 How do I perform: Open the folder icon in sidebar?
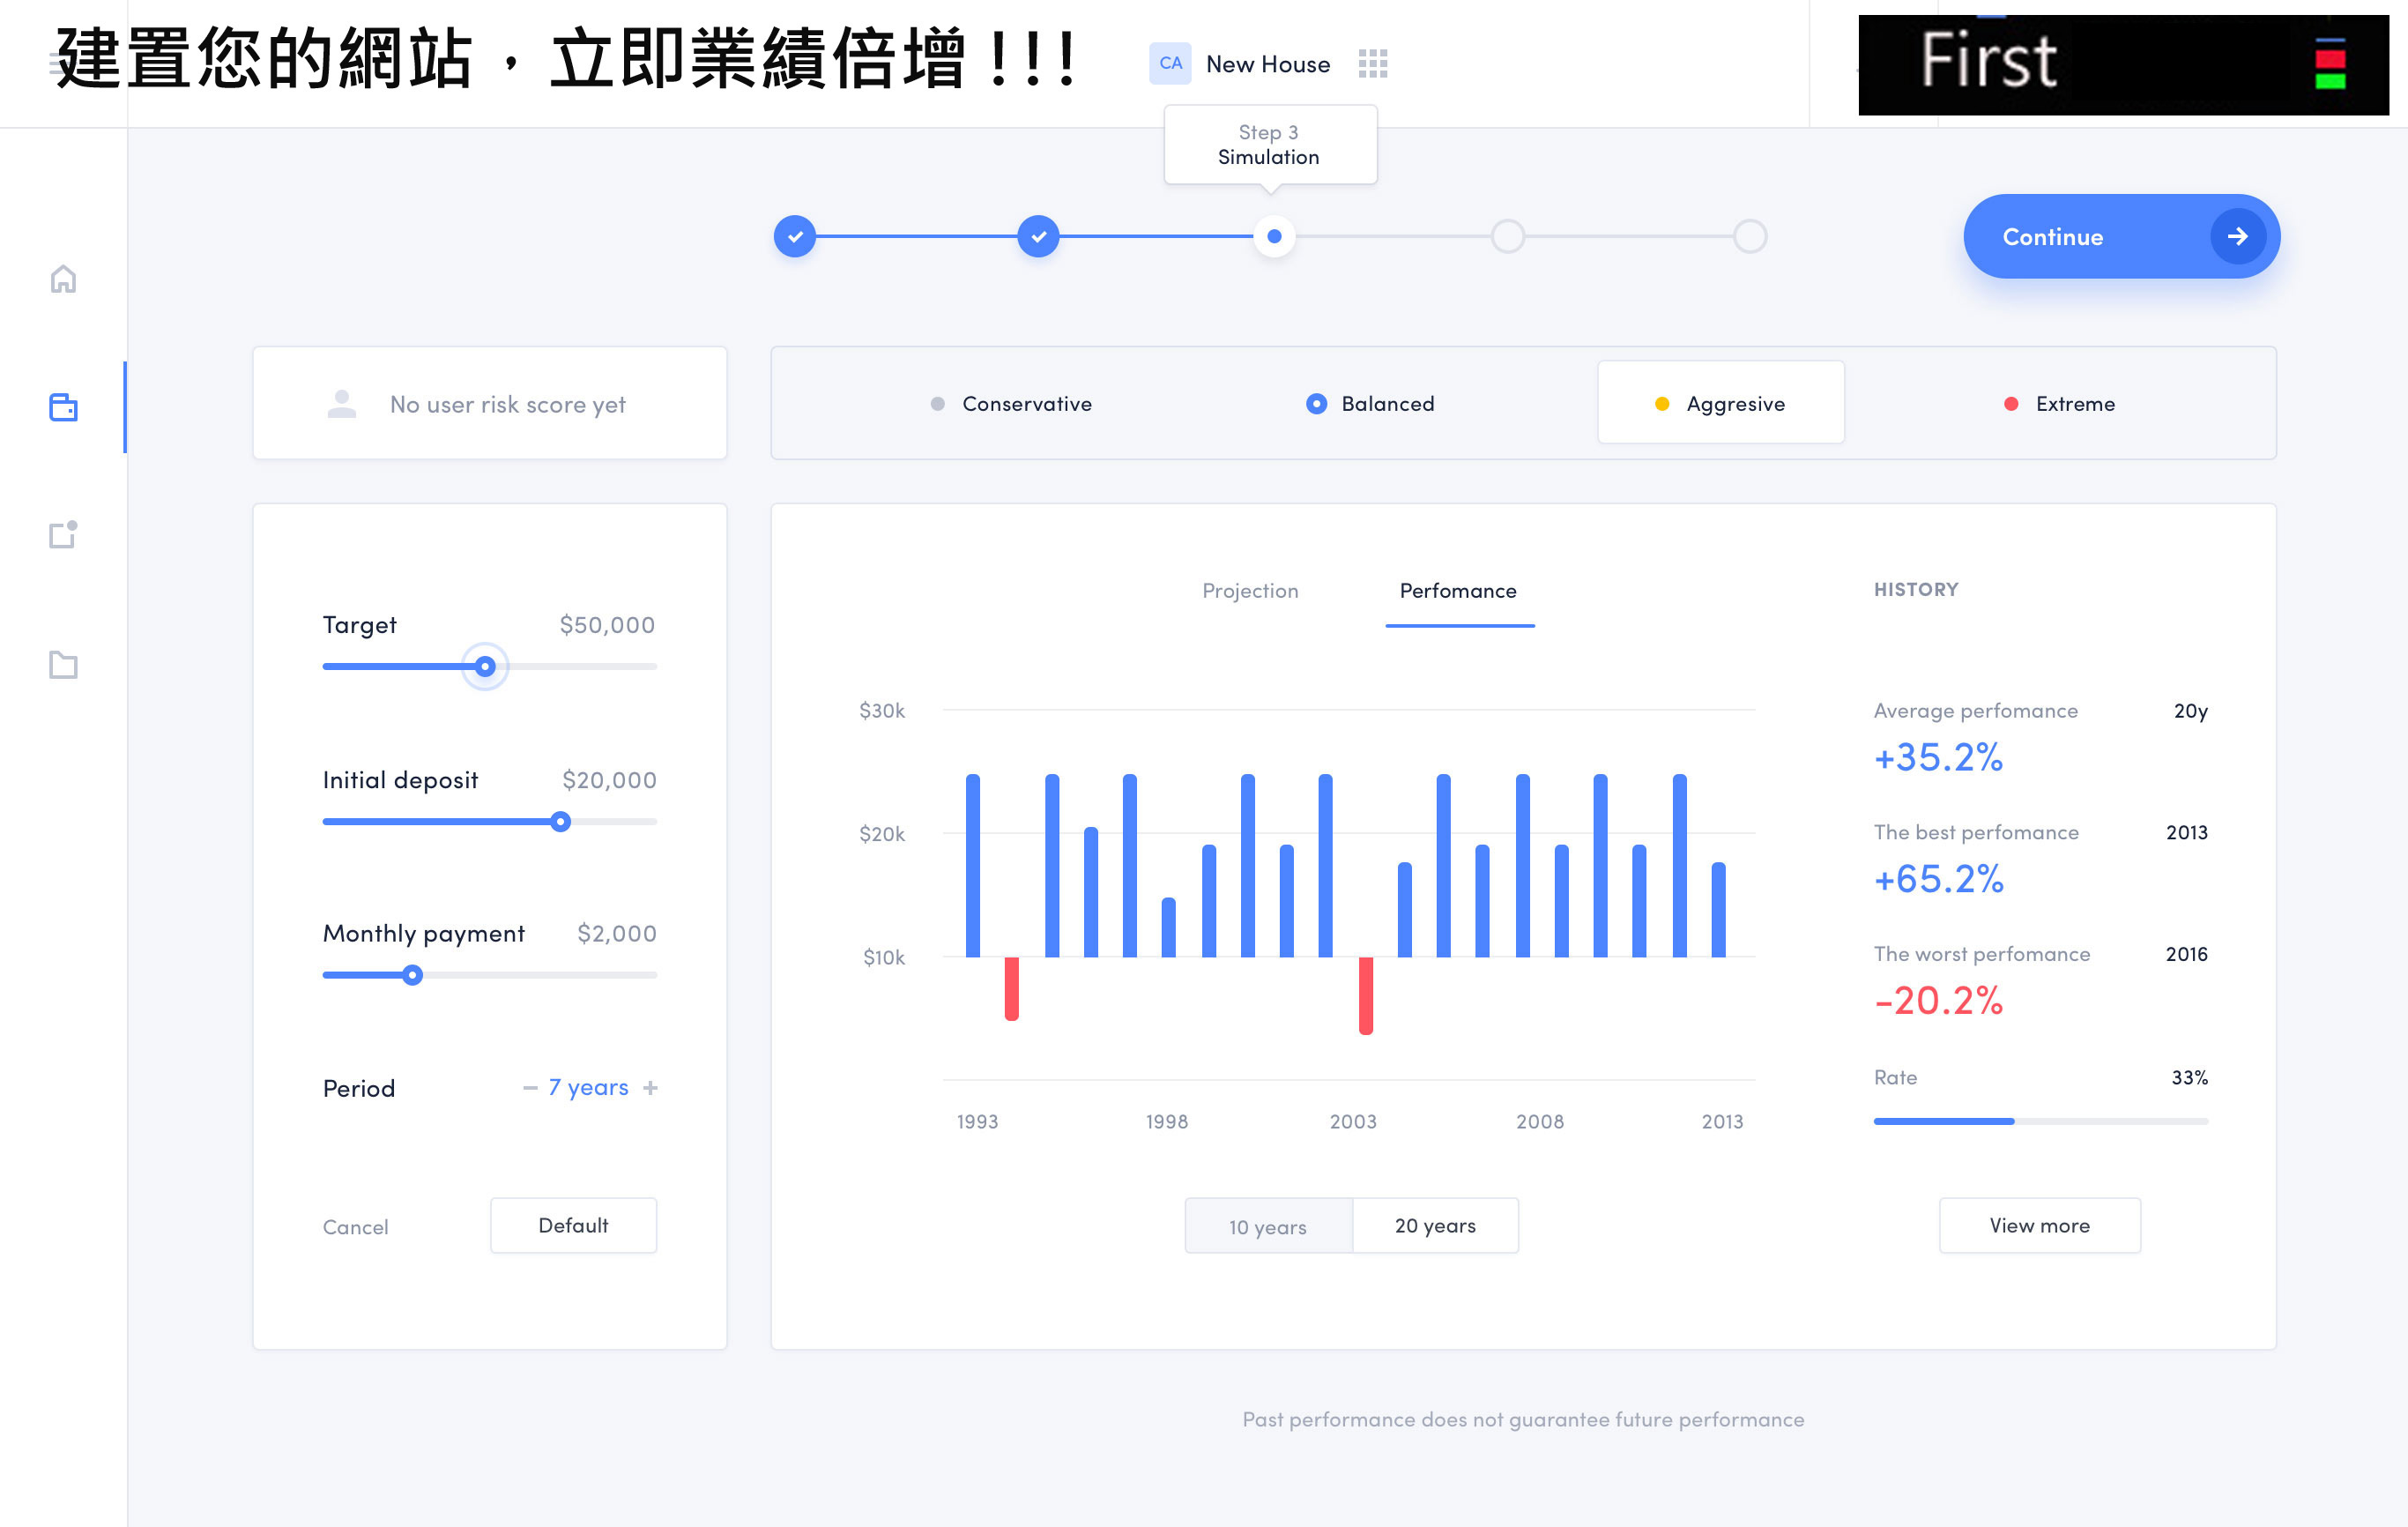coord(63,664)
